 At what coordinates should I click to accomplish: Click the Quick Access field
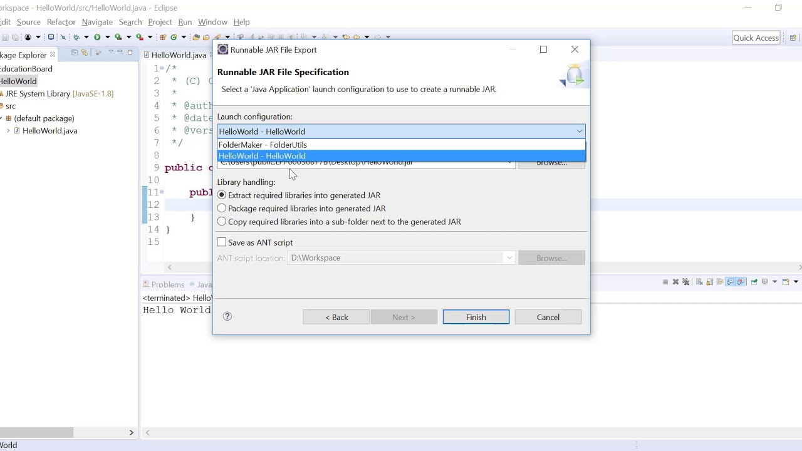pyautogui.click(x=756, y=38)
